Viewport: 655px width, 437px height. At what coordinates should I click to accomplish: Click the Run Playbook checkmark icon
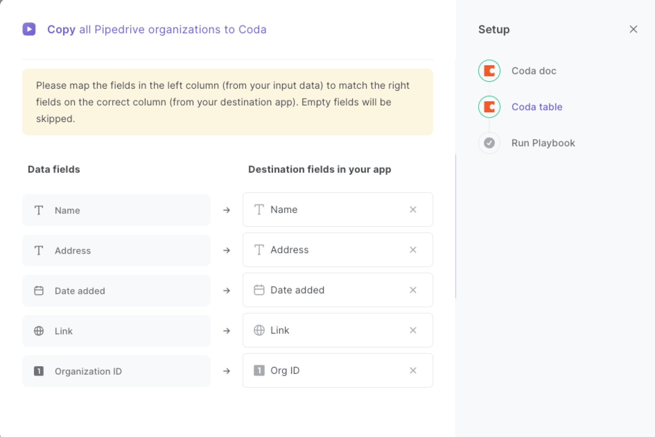click(x=489, y=143)
